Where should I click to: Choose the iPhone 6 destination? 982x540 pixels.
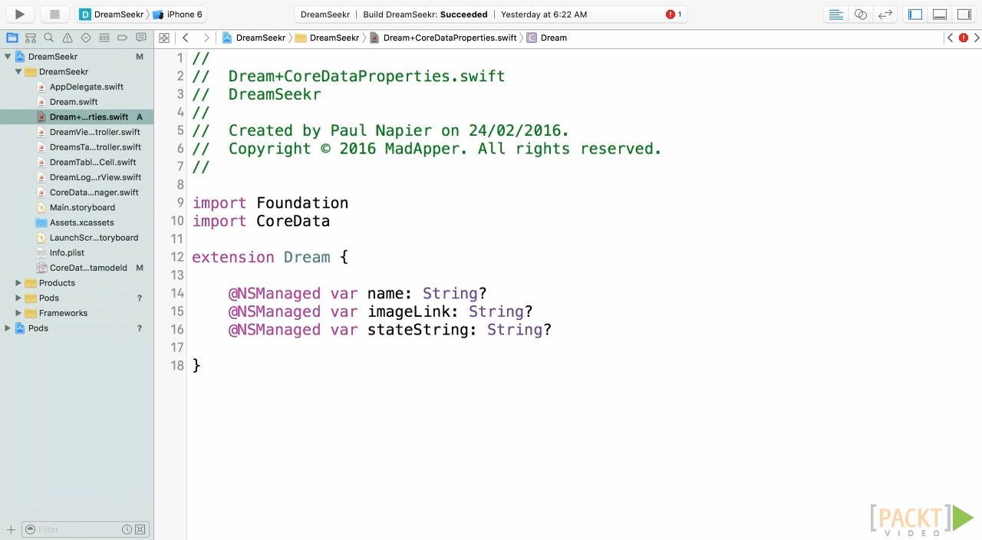(x=177, y=14)
